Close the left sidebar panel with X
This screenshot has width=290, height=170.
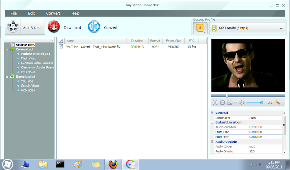(52, 39)
